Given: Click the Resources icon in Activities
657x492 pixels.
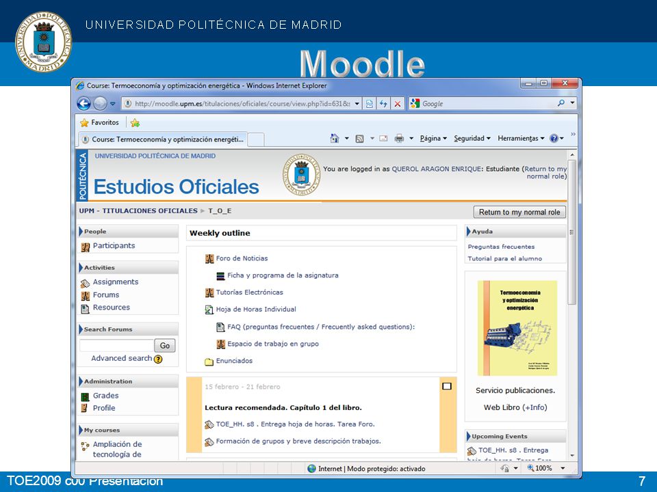Looking at the screenshot, I should (85, 309).
